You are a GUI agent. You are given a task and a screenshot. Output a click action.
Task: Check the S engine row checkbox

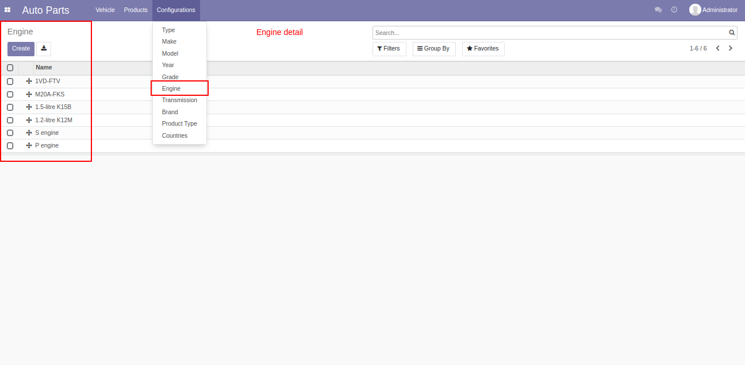click(10, 133)
